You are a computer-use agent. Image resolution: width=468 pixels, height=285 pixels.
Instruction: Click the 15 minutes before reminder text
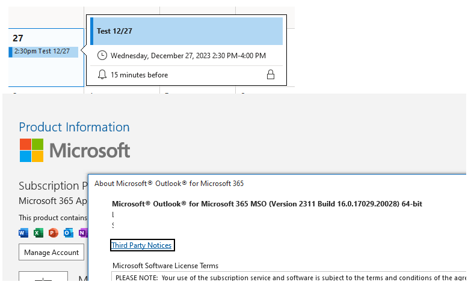(139, 75)
